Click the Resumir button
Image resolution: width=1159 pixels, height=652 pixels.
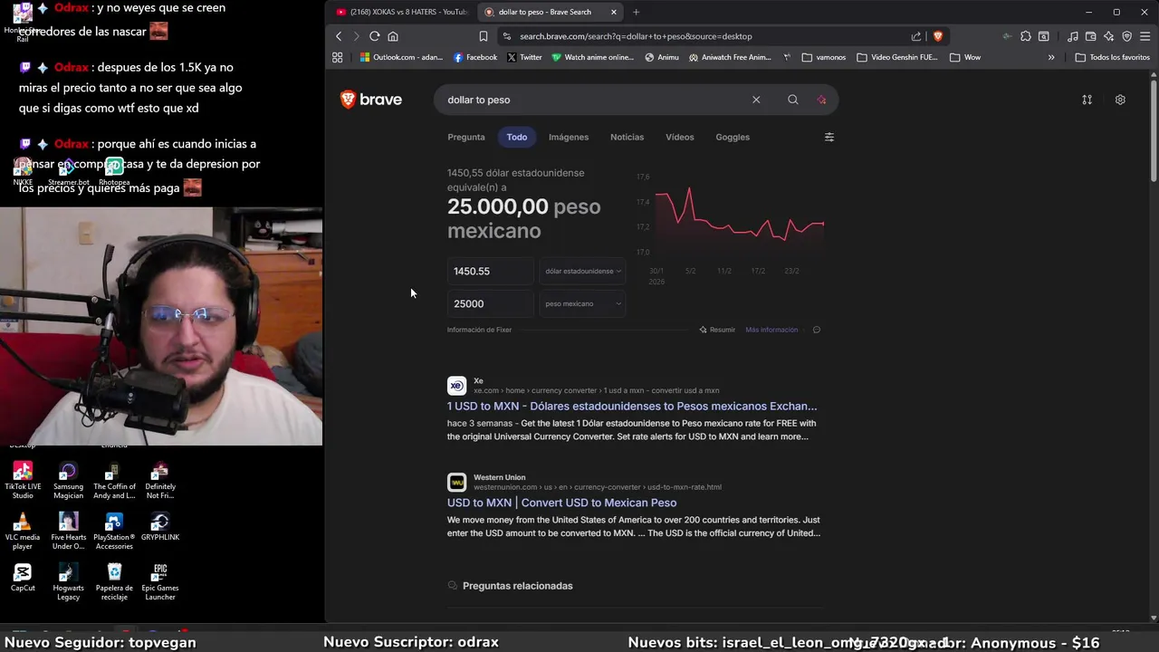click(717, 330)
